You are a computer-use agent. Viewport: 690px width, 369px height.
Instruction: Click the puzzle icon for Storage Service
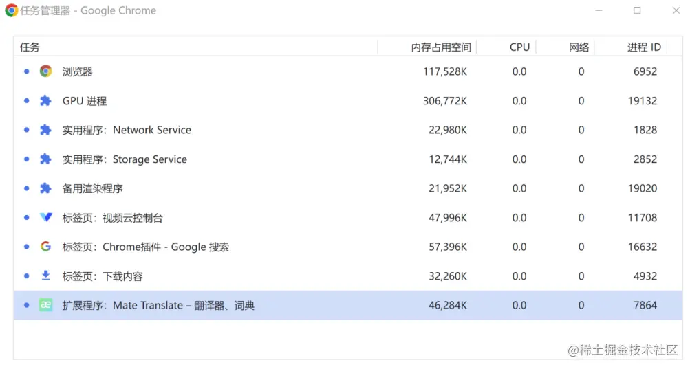45,159
